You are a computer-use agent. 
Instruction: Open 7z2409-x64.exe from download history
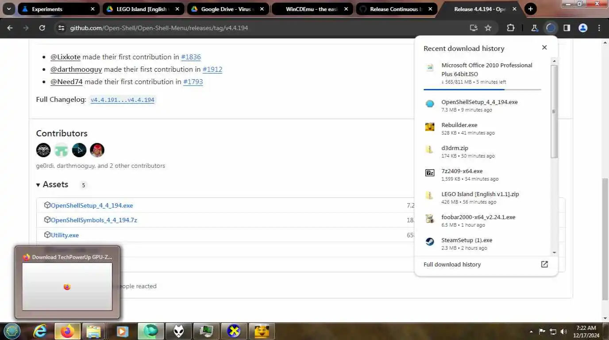[x=482, y=174]
